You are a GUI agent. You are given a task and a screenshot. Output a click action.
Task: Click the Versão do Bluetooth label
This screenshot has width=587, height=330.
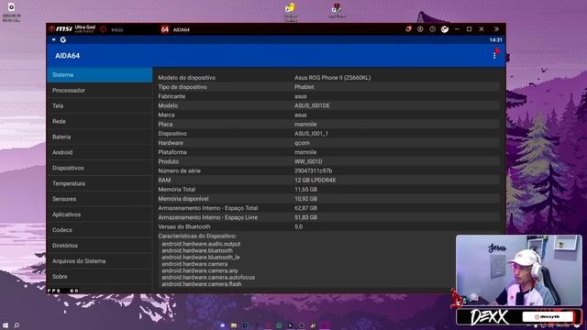pyautogui.click(x=183, y=226)
